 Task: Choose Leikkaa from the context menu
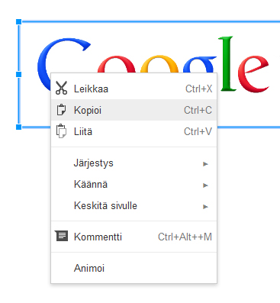pos(134,89)
